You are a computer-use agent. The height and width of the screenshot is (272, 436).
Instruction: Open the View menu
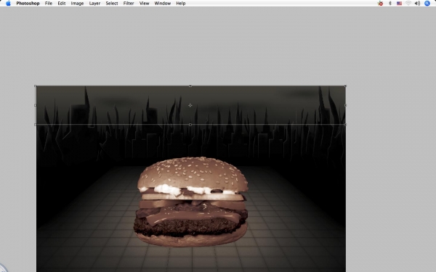click(x=145, y=4)
